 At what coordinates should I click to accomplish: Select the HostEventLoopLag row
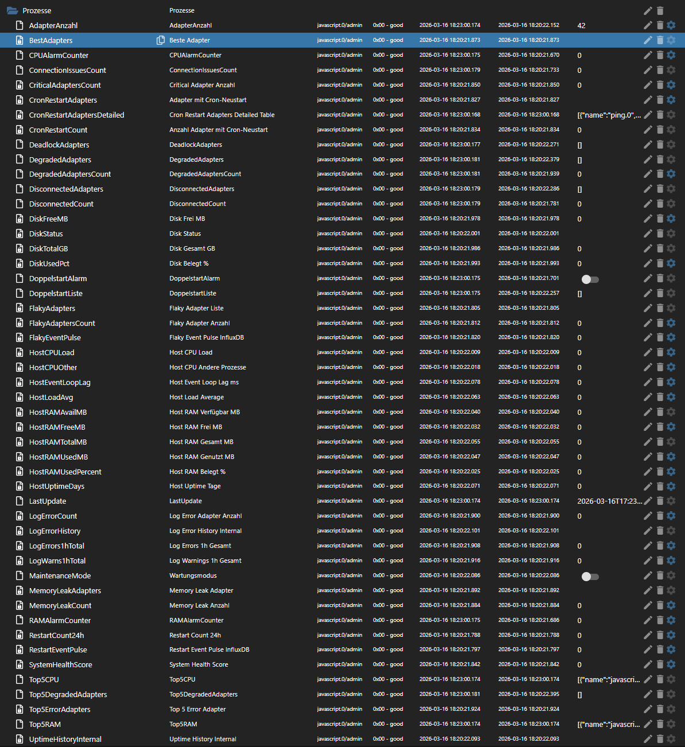point(342,382)
